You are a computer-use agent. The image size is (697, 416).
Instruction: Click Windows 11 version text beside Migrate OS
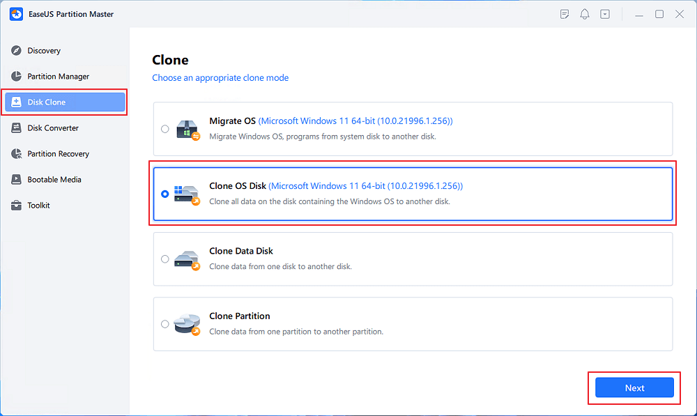click(355, 121)
